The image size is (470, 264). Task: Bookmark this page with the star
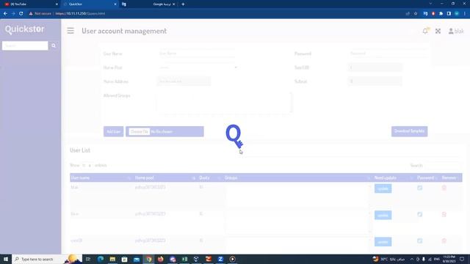pos(416,13)
